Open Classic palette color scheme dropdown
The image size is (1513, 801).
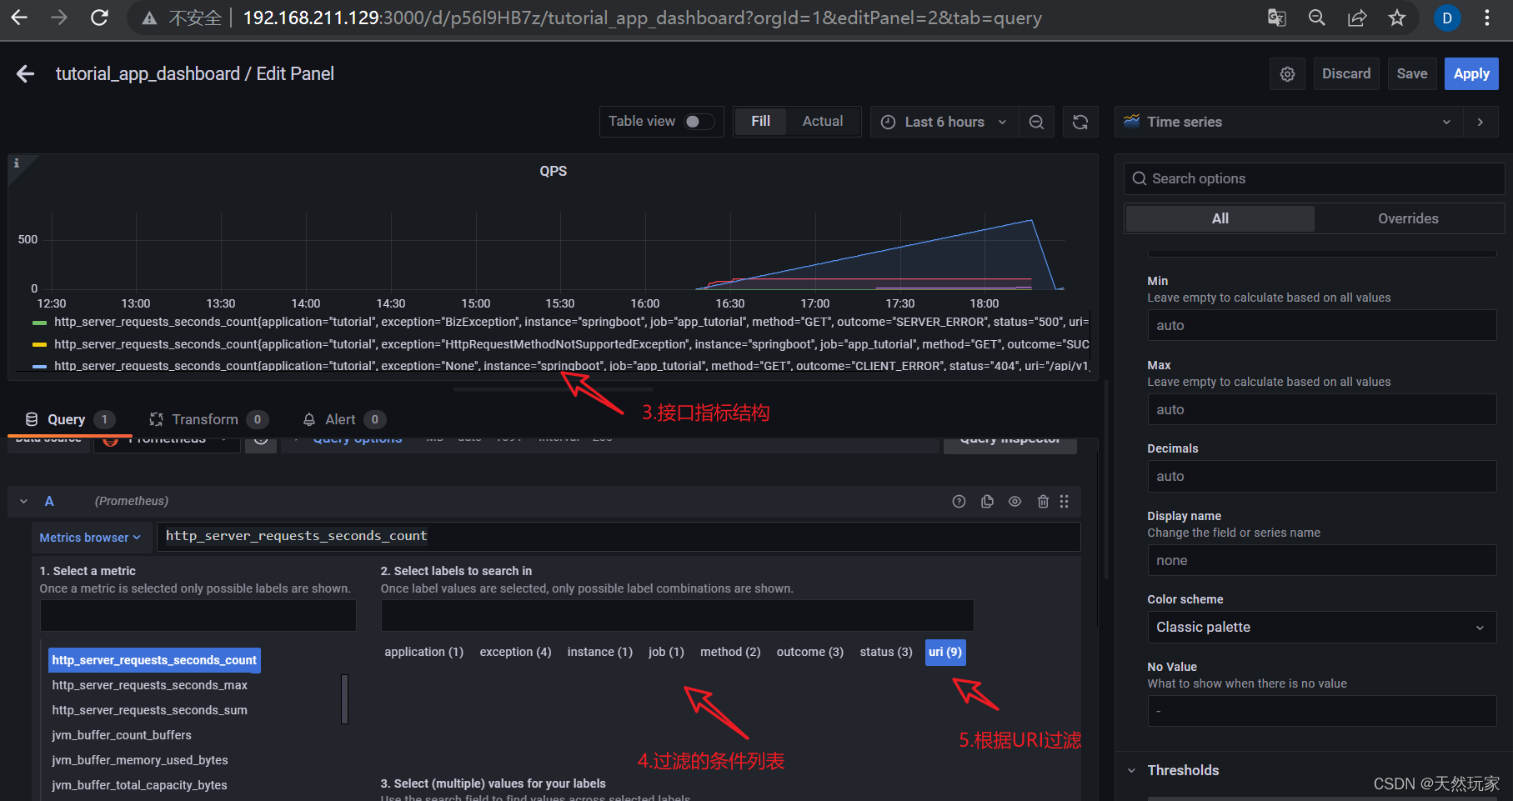tap(1321, 628)
